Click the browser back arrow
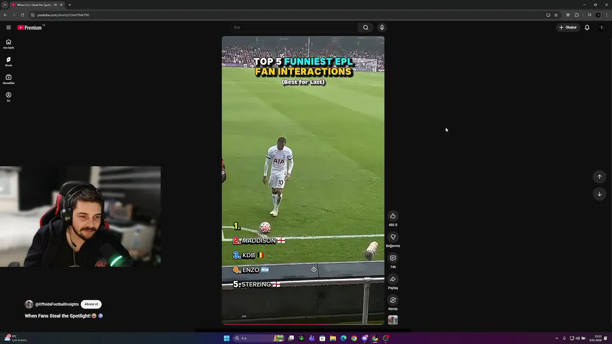612x344 pixels. point(5,15)
